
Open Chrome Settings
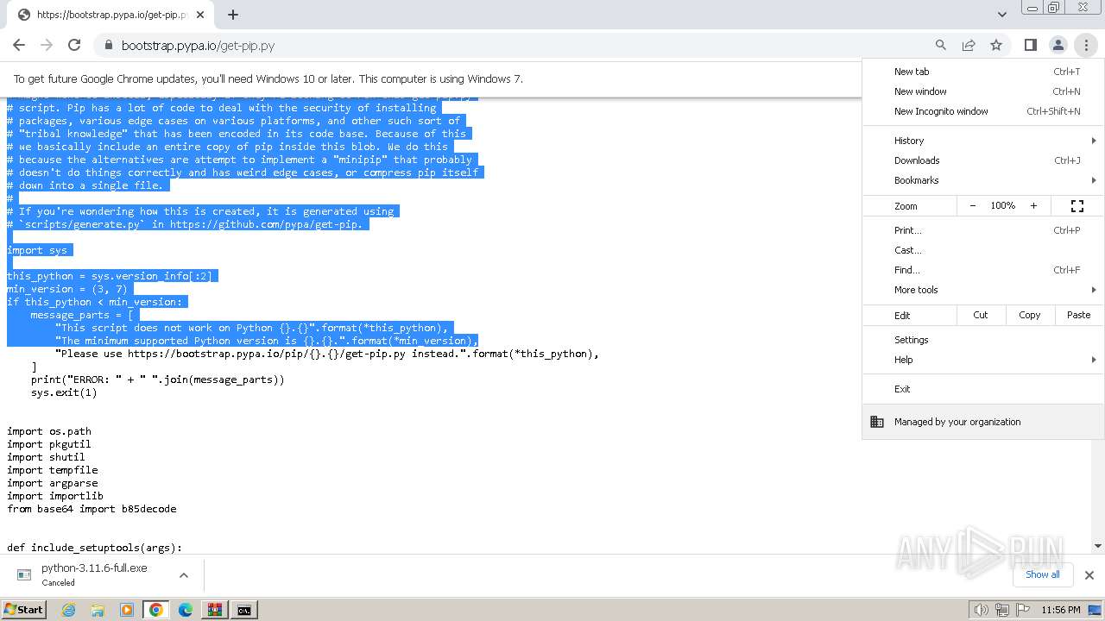(983, 340)
